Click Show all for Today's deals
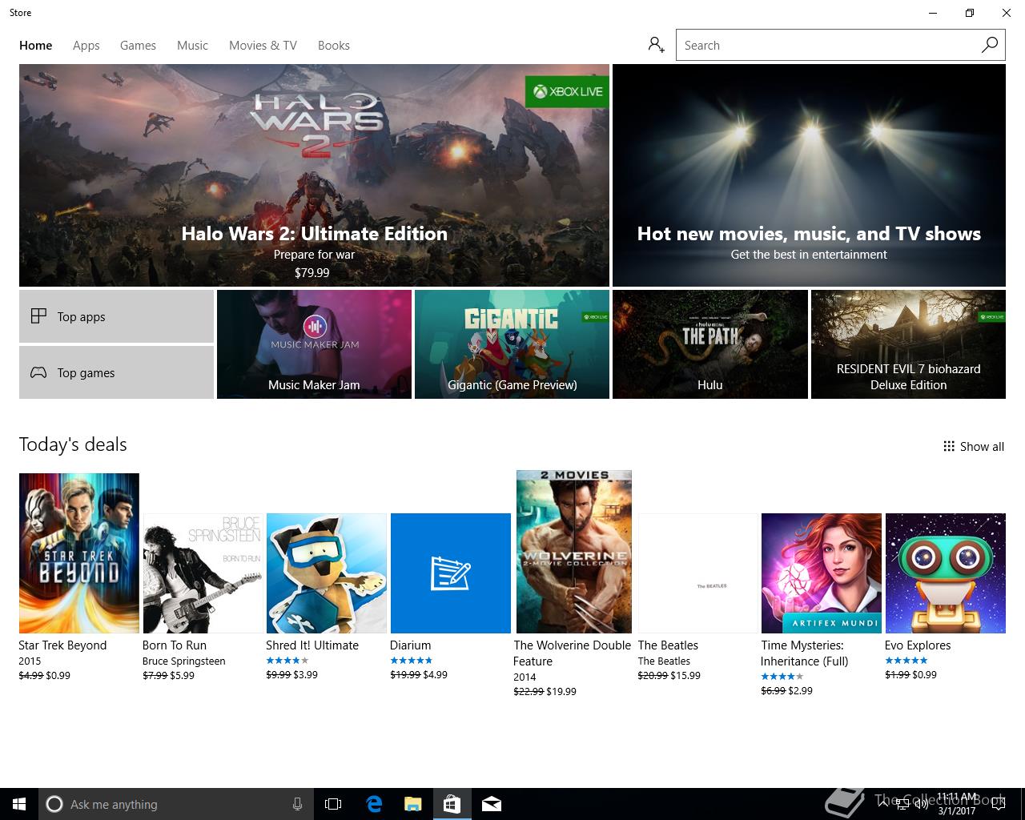Viewport: 1025px width, 820px height. pos(974,446)
